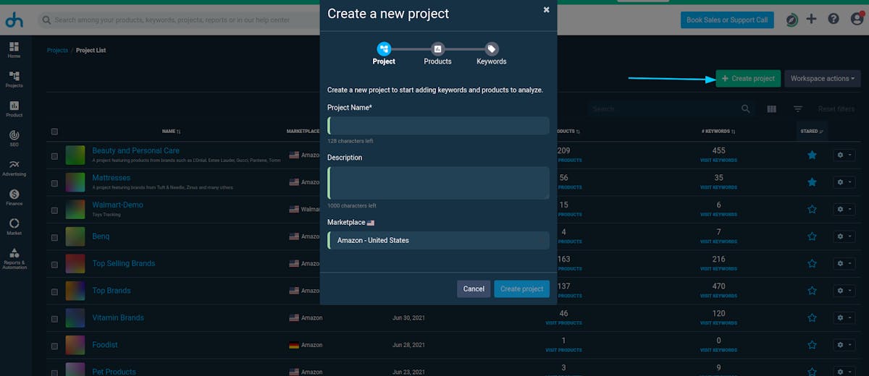Image resolution: width=869 pixels, height=376 pixels.
Task: Click the magnifier icon in table search
Action: tap(746, 108)
